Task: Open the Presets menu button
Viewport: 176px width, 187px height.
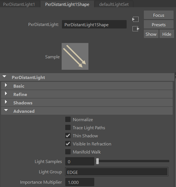Action: tap(159, 25)
